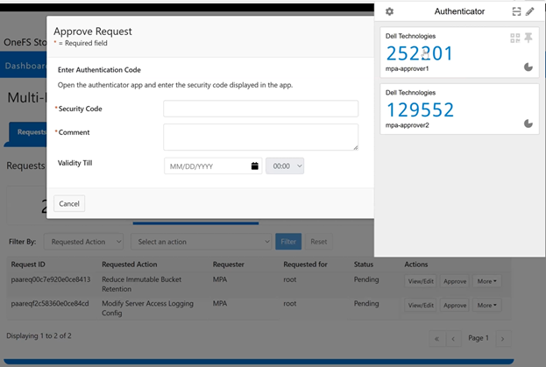The image size is (546, 367).
Task: Click the timer pie icon for mpa-approver1
Action: (528, 67)
